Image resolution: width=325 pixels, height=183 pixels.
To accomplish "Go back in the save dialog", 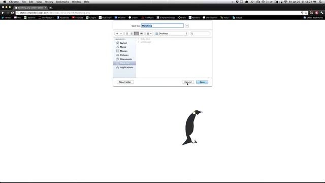I will click(117, 34).
